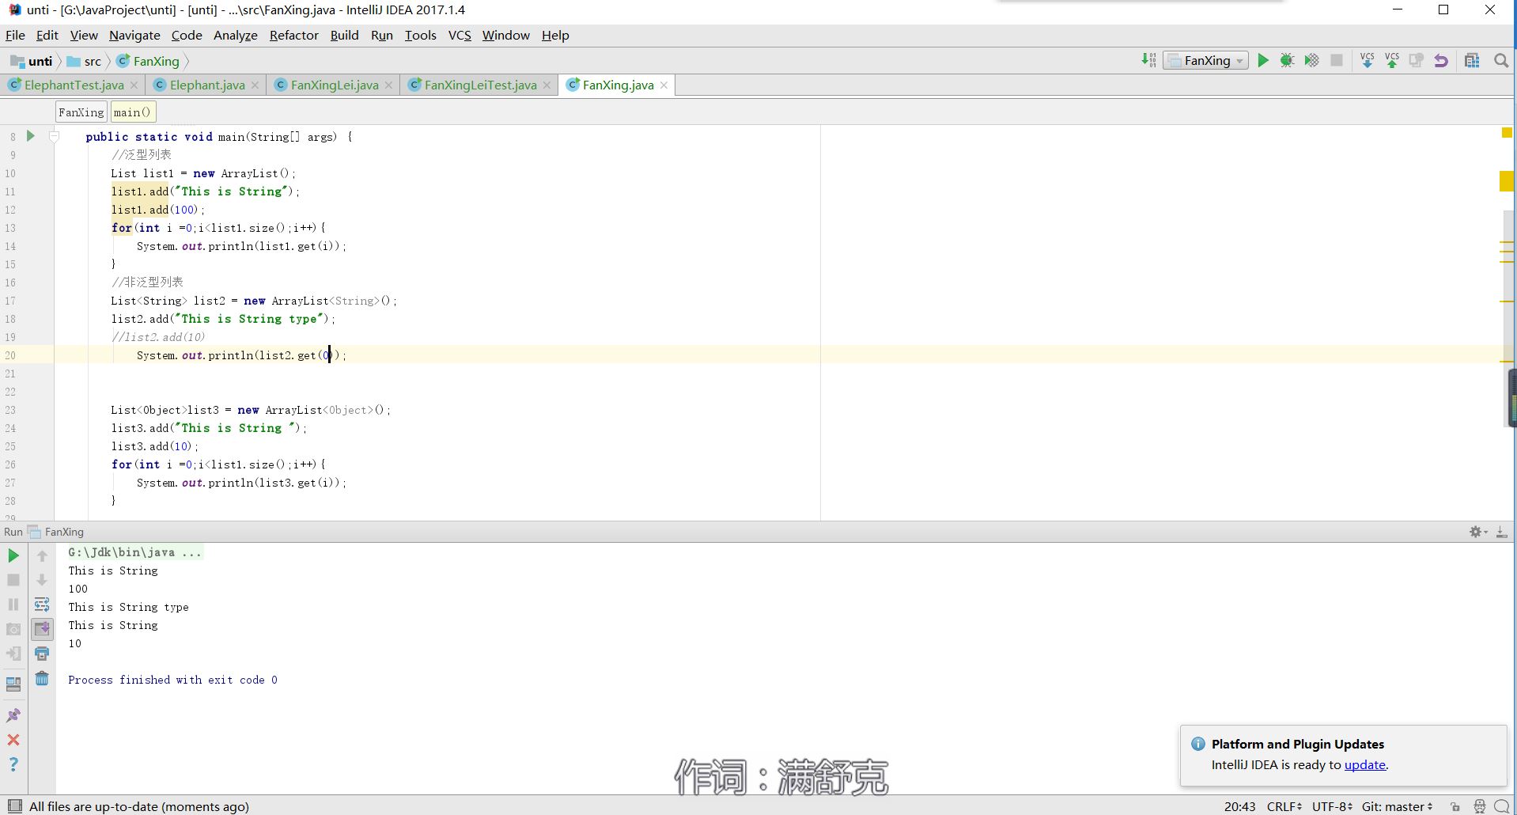Select the src folder breadcrumb
This screenshot has width=1517, height=815.
(85, 62)
